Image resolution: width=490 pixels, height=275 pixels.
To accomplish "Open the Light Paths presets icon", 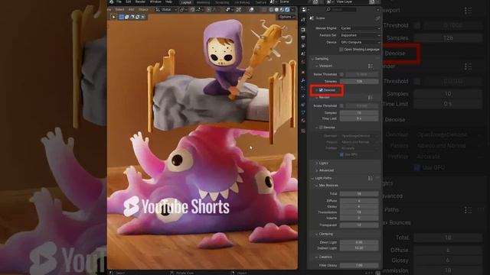I will click(371, 178).
